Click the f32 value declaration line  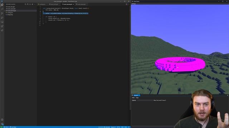pyautogui.click(x=52, y=10)
